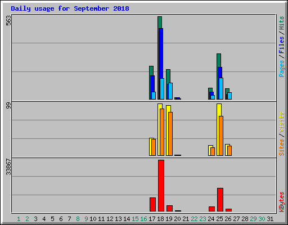Screen dimensions: 288x225
Task: Click day label "31" on the x-axis
Action: [x=270, y=219]
